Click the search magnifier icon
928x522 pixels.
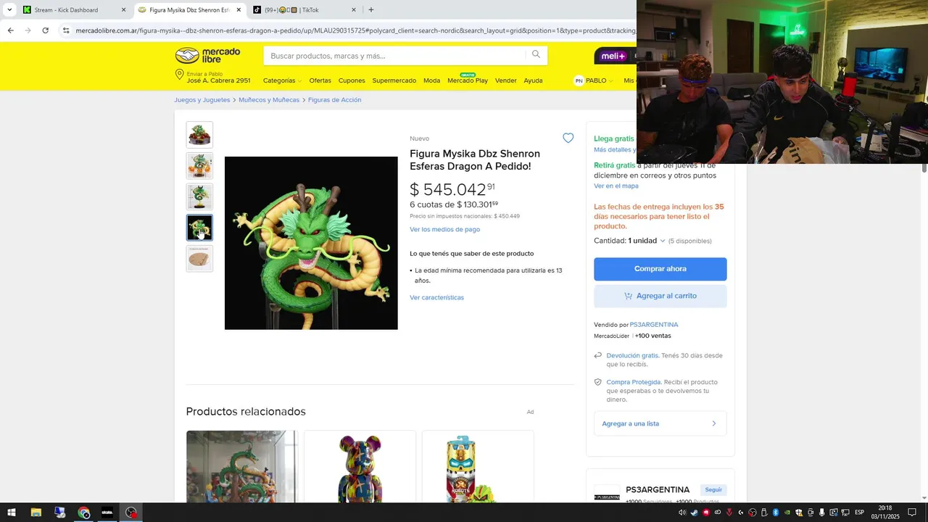pos(536,54)
